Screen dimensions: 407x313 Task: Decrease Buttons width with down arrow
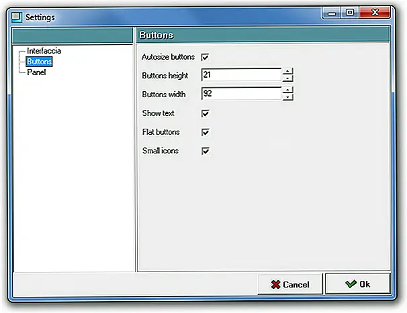[287, 97]
